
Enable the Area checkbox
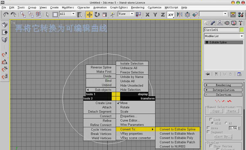click(x=208, y=128)
